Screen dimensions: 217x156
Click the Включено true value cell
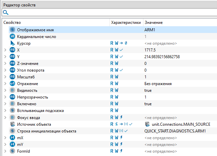click(148, 104)
